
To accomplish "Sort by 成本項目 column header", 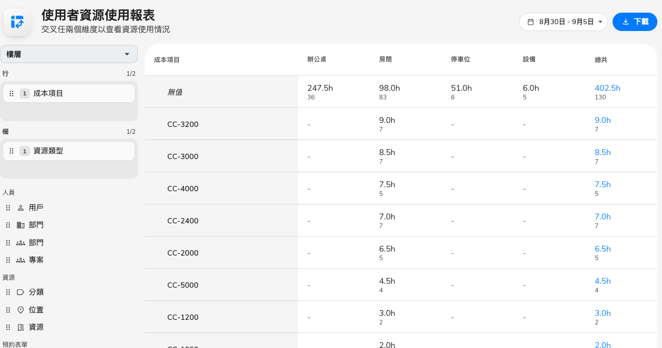I will click(167, 60).
